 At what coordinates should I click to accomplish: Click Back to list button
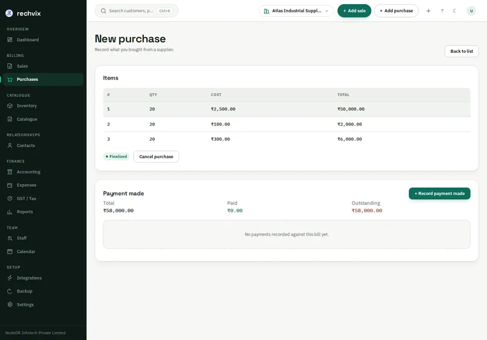coord(462,51)
